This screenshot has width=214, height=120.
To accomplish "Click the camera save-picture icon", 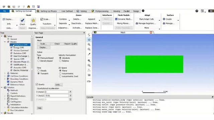I will tap(89, 75).
